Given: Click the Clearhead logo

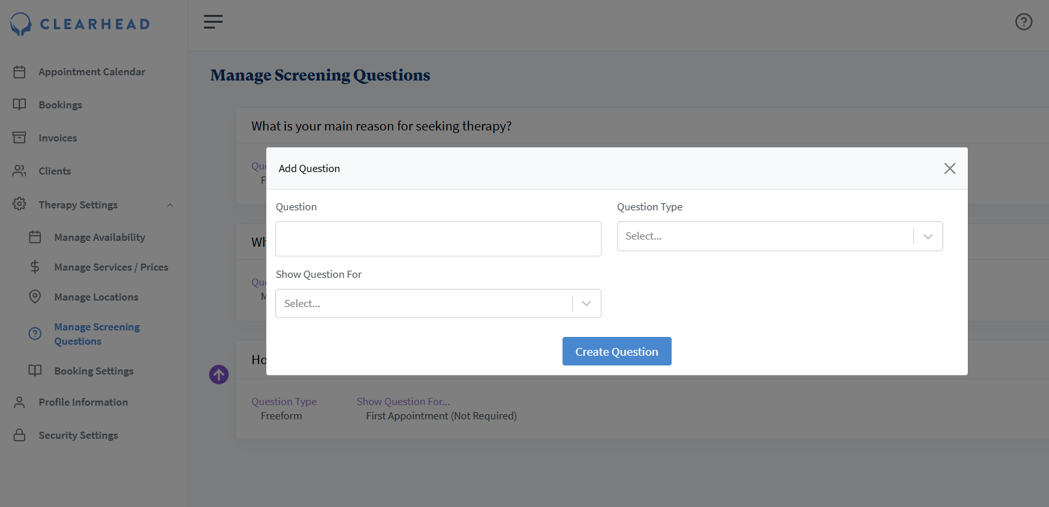Looking at the screenshot, I should (80, 24).
